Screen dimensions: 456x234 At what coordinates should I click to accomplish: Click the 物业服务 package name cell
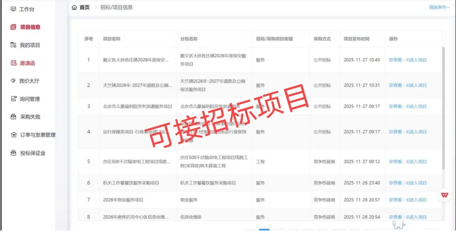(189, 200)
